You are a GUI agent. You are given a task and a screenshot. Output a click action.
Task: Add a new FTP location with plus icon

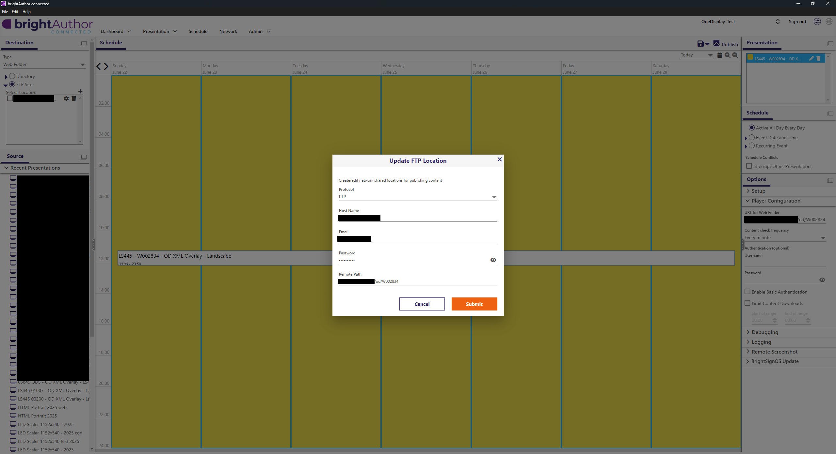(80, 91)
